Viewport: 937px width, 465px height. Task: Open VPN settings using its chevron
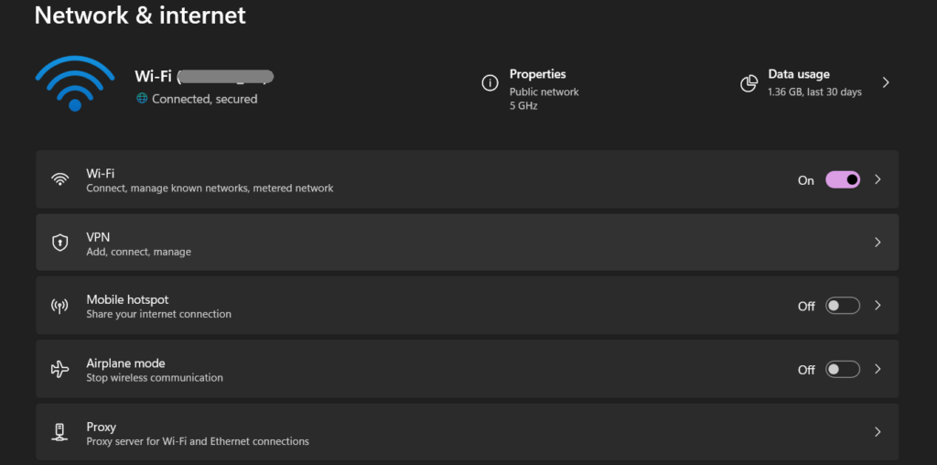point(878,243)
